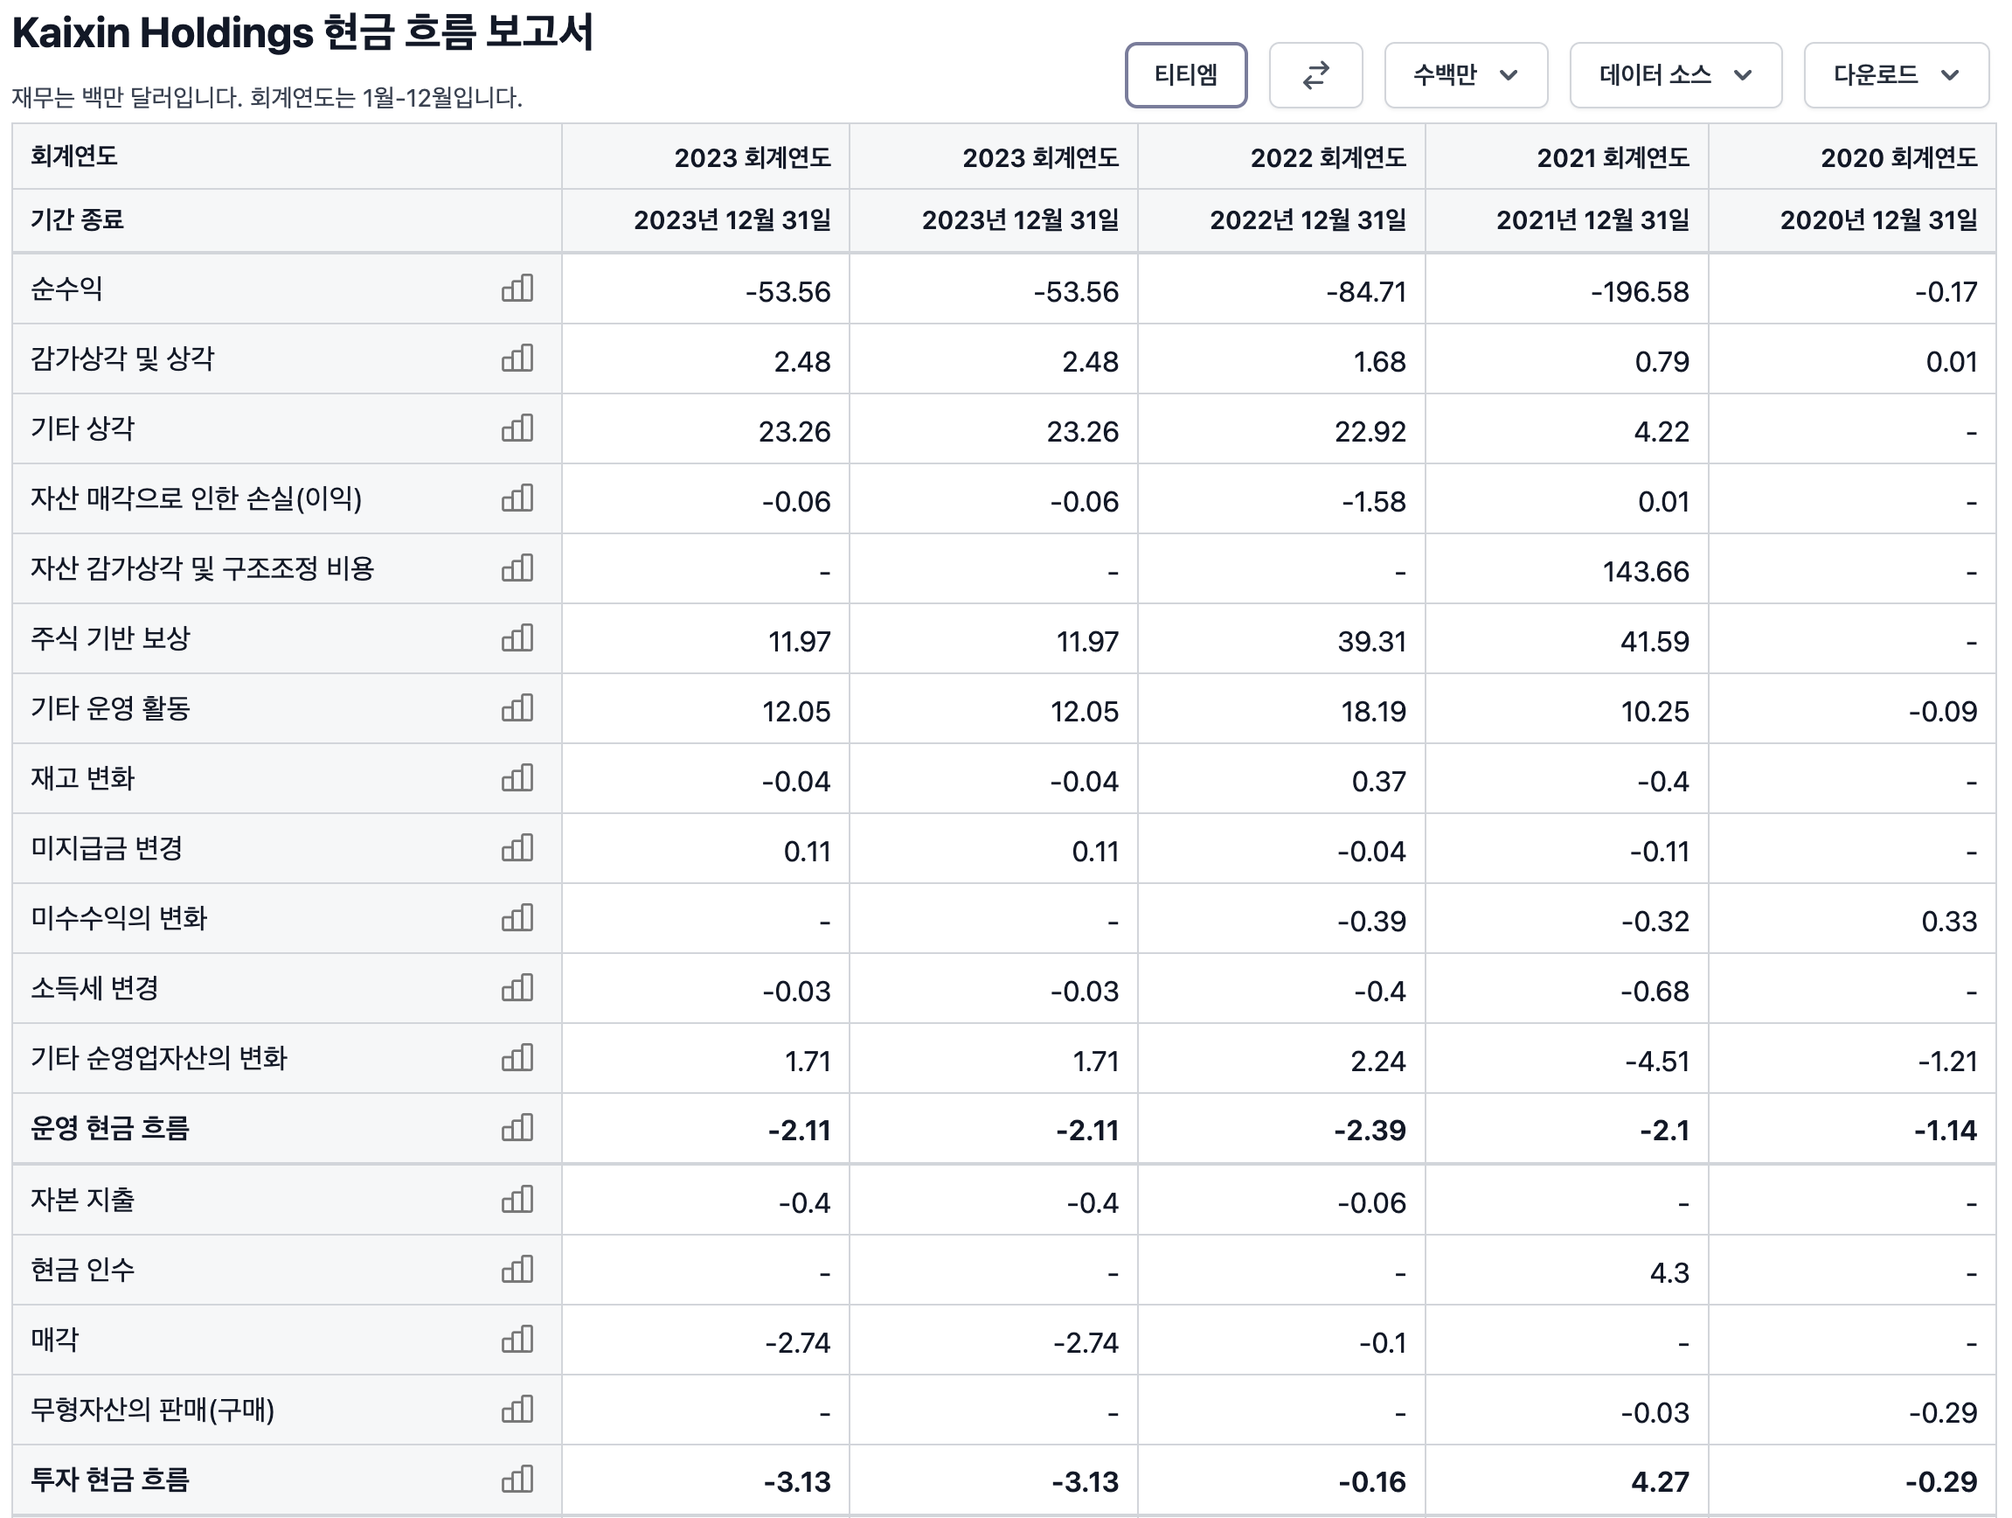
Task: Show chart for 기타 운영 활동
Action: [x=517, y=708]
